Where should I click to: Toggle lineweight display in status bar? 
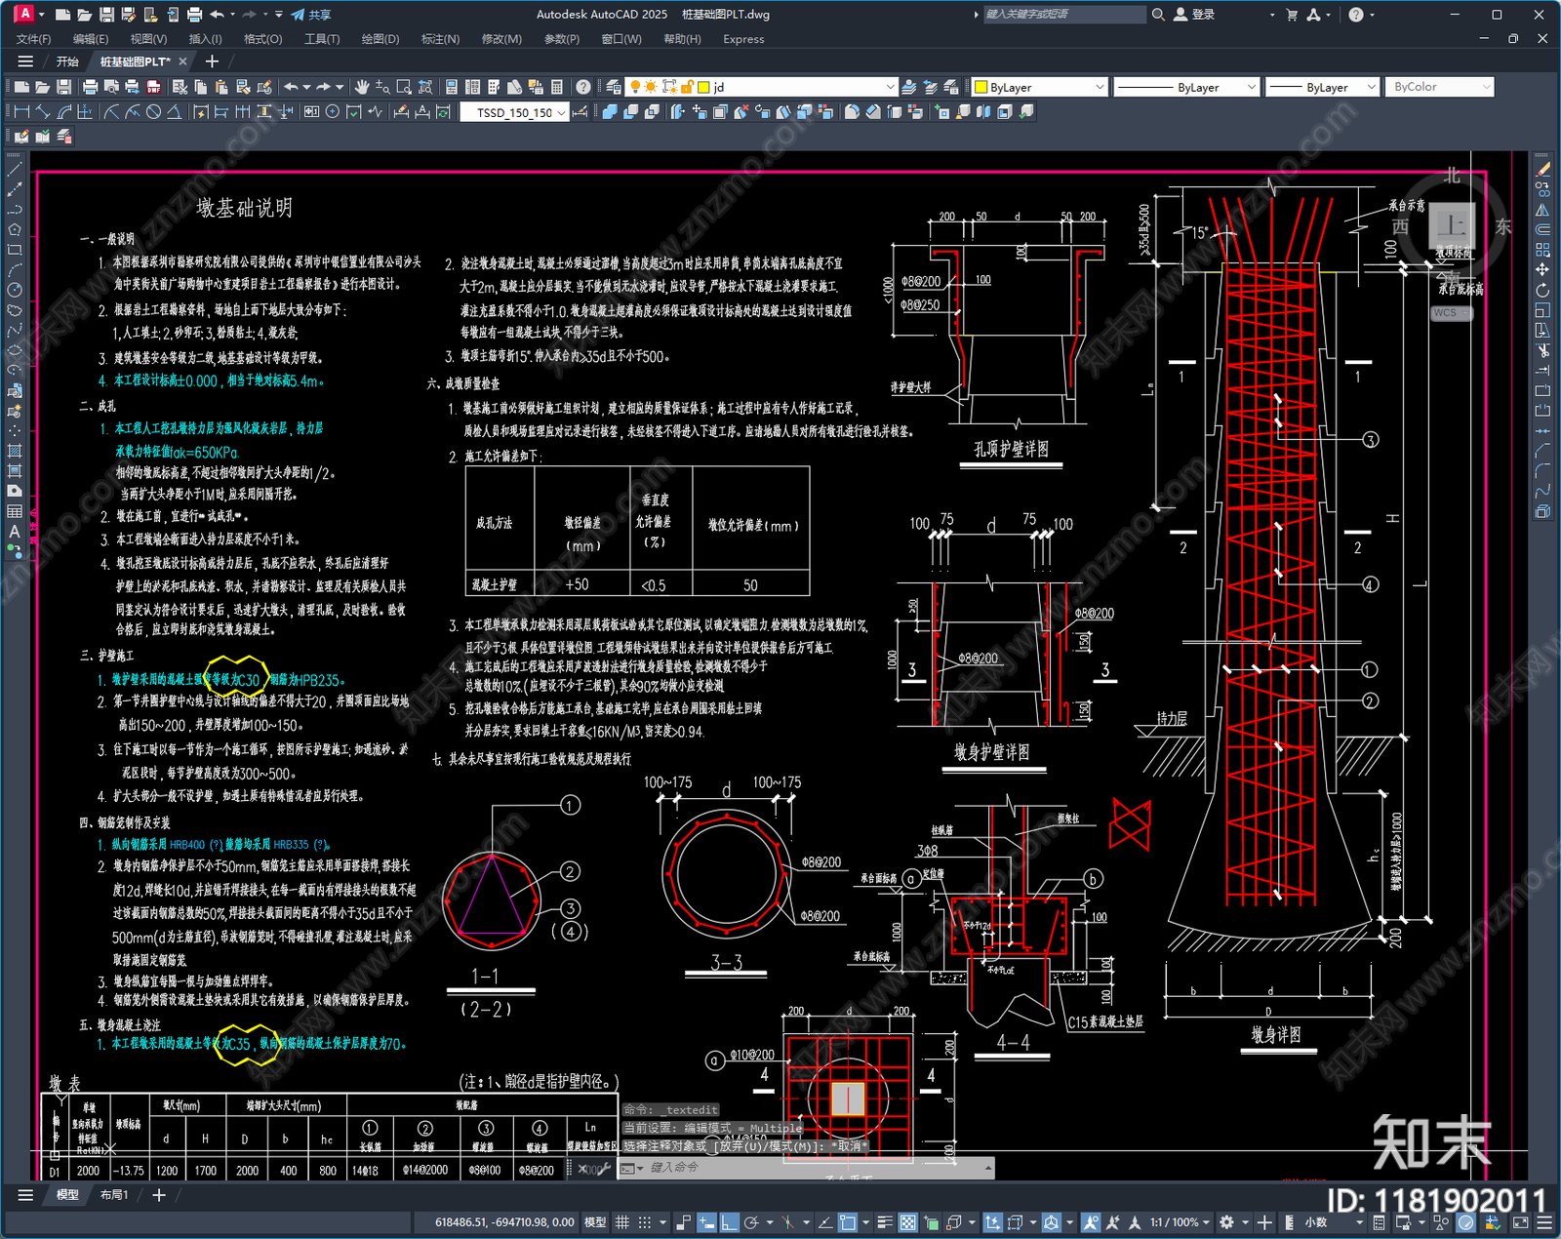point(885,1222)
